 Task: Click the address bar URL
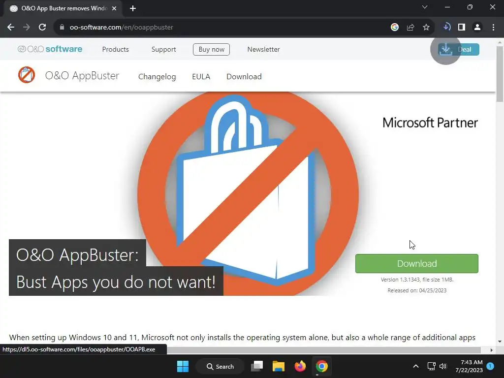[x=122, y=28]
